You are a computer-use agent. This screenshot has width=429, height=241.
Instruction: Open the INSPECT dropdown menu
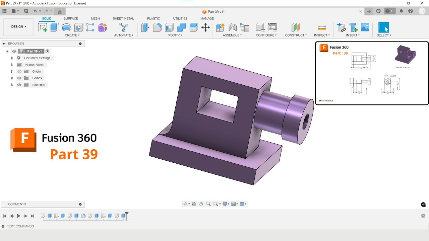coord(322,35)
